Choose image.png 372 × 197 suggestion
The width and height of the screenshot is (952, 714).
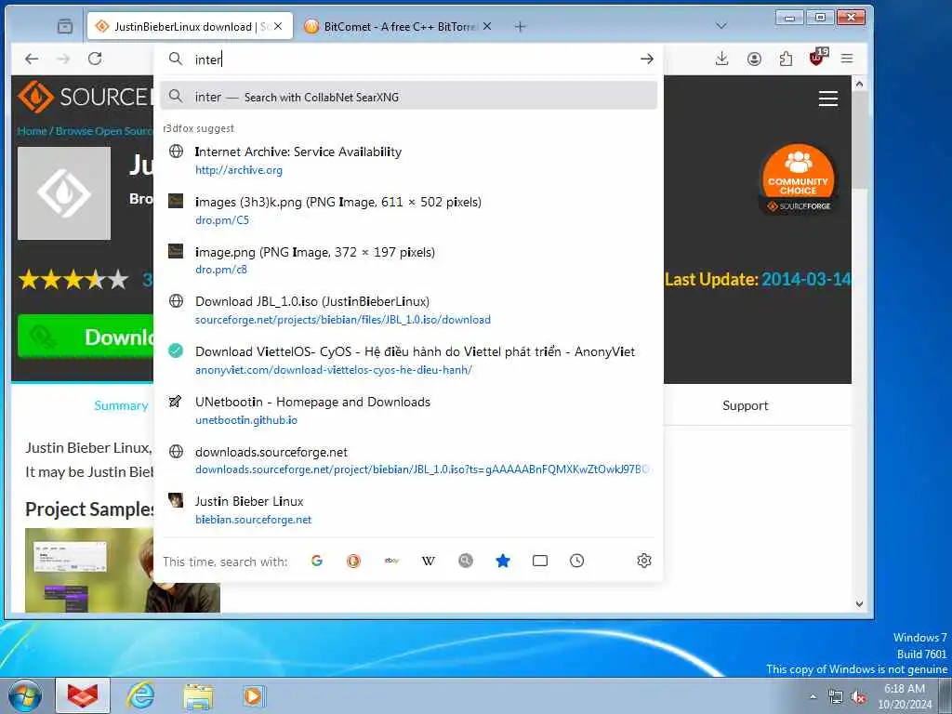pyautogui.click(x=409, y=260)
